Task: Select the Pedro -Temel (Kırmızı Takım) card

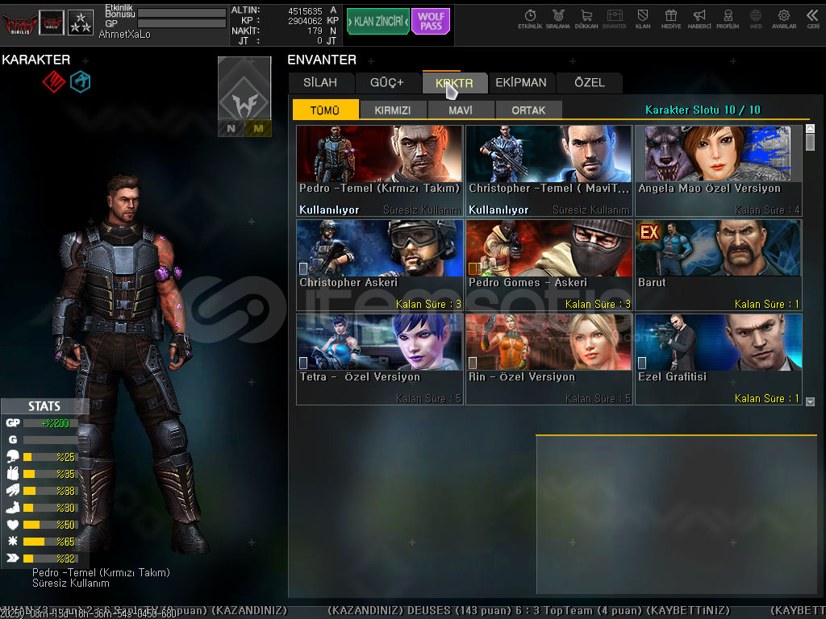Action: click(x=379, y=171)
